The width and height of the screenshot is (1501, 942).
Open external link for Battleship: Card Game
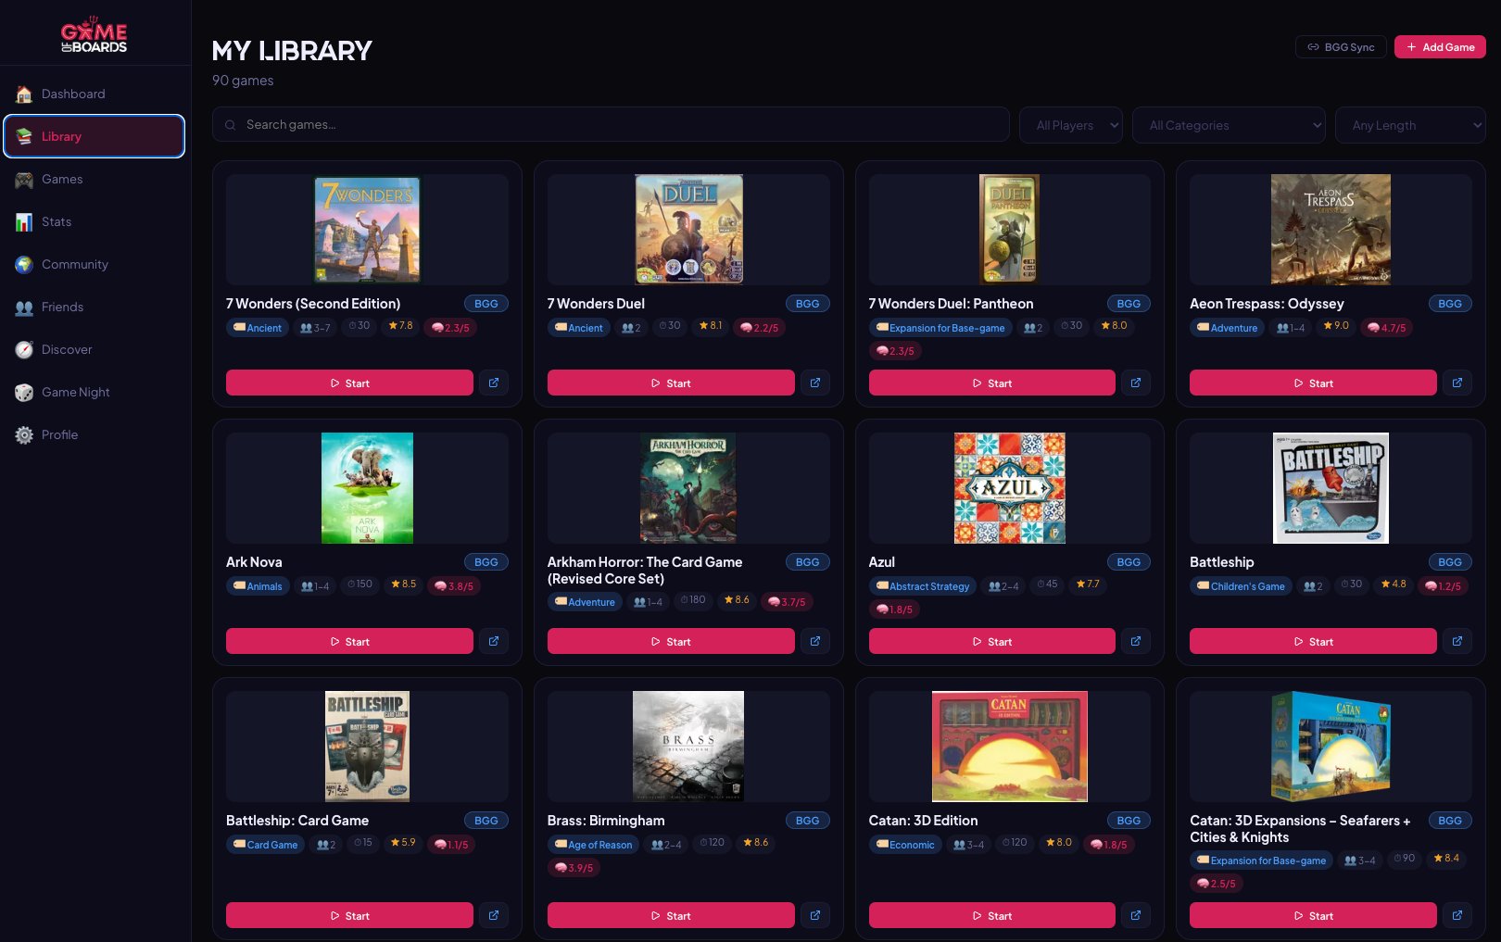(494, 915)
